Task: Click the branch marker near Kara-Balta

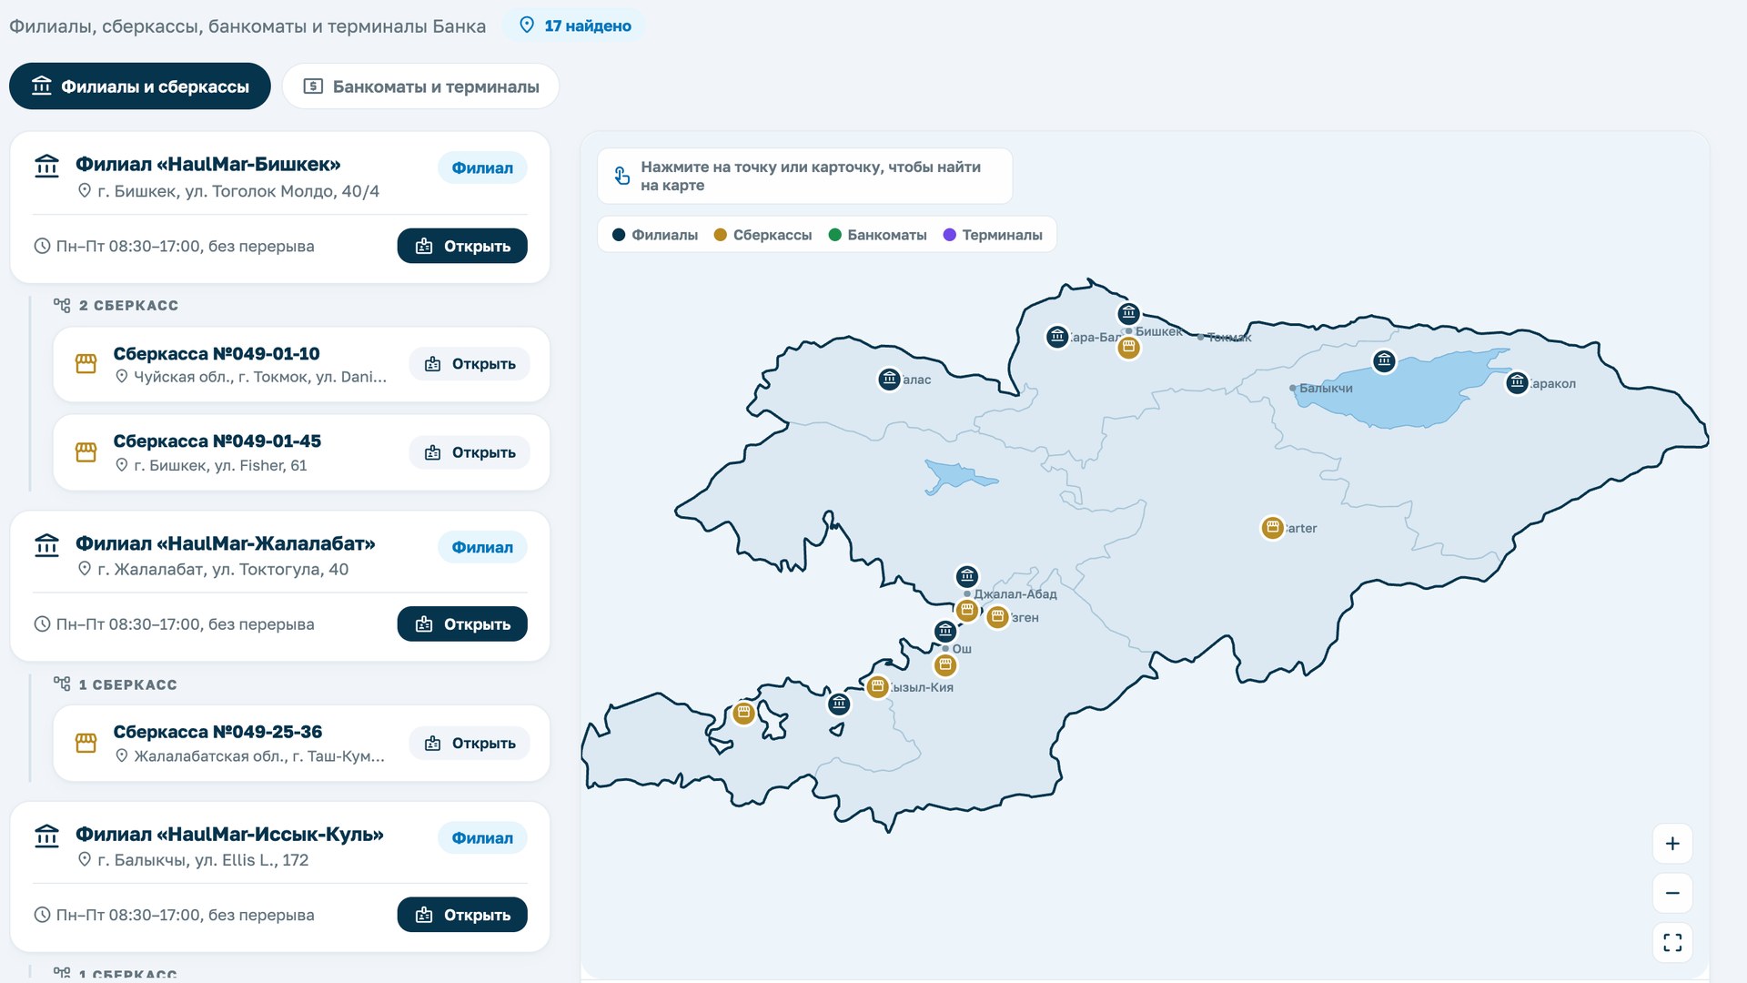Action: click(x=1056, y=337)
